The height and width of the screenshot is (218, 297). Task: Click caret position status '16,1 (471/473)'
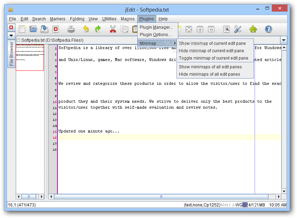[22, 205]
